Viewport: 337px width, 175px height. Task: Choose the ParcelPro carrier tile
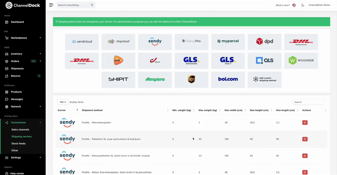191,42
